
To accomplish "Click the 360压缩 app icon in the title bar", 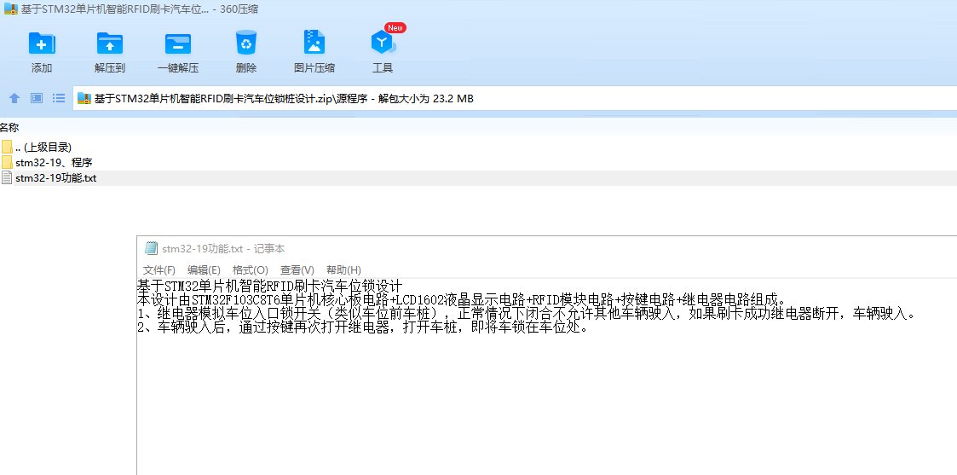I will click(x=11, y=9).
